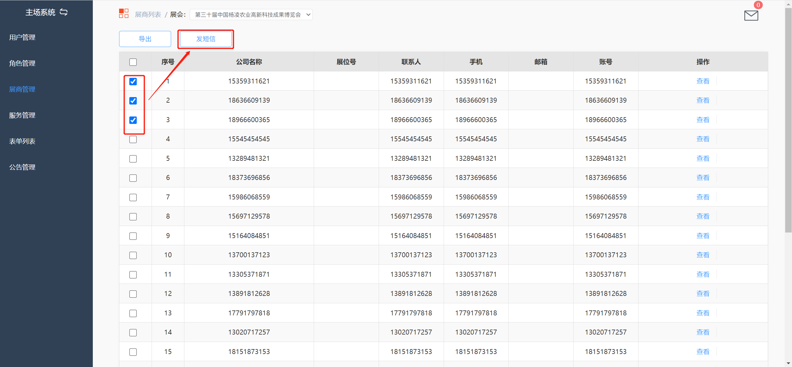Click the mail envelope notification icon

point(751,15)
